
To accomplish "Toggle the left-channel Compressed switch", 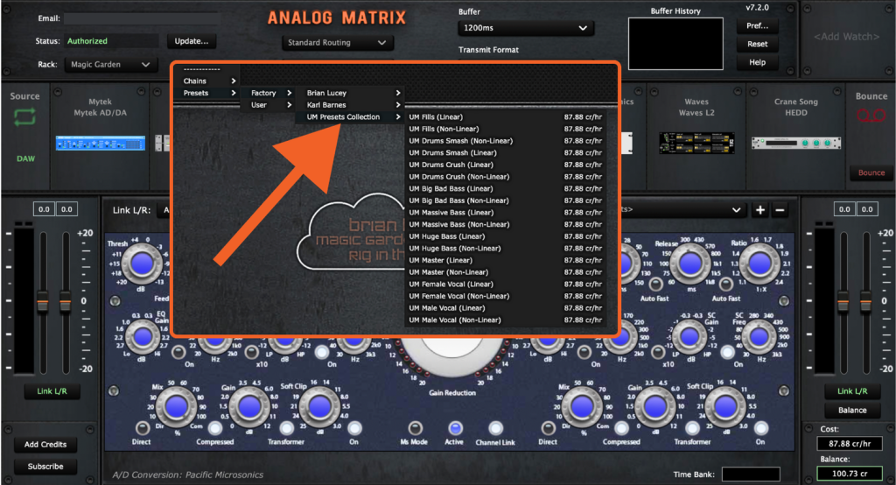I will coord(215,428).
